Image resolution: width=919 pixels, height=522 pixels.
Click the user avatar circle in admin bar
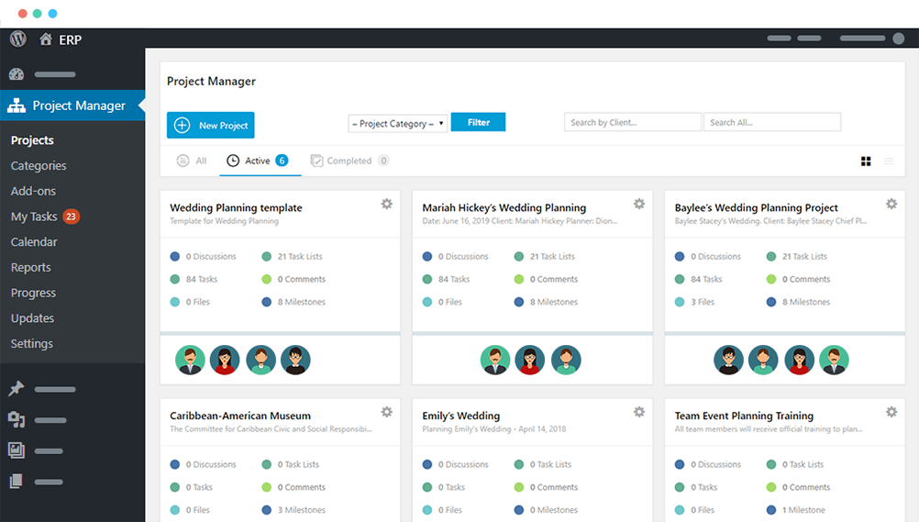tap(899, 39)
